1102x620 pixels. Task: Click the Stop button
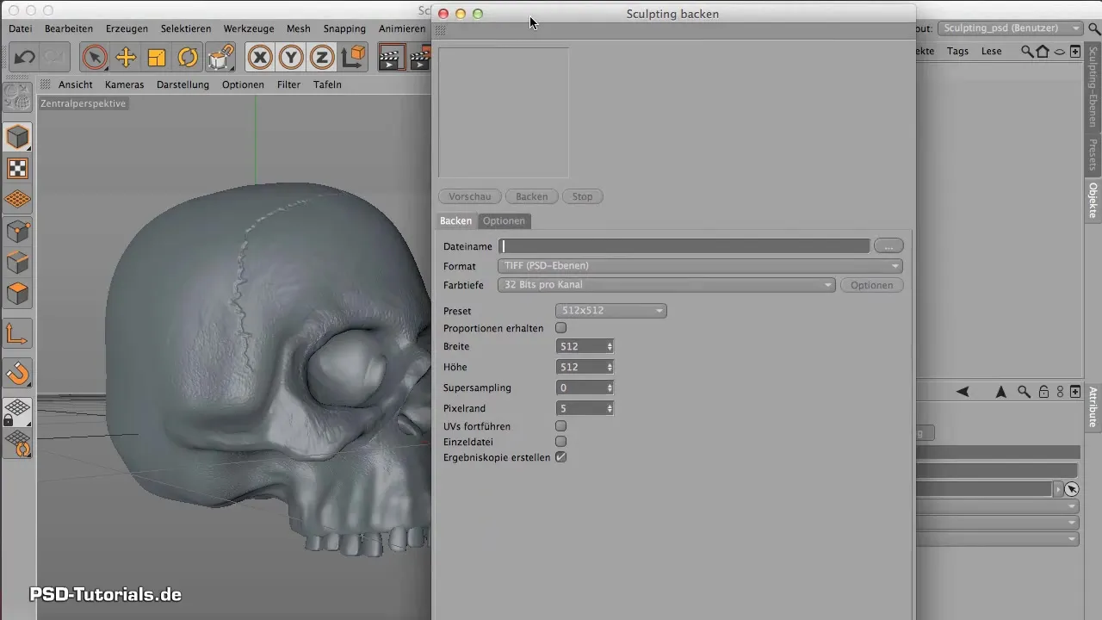pyautogui.click(x=583, y=196)
